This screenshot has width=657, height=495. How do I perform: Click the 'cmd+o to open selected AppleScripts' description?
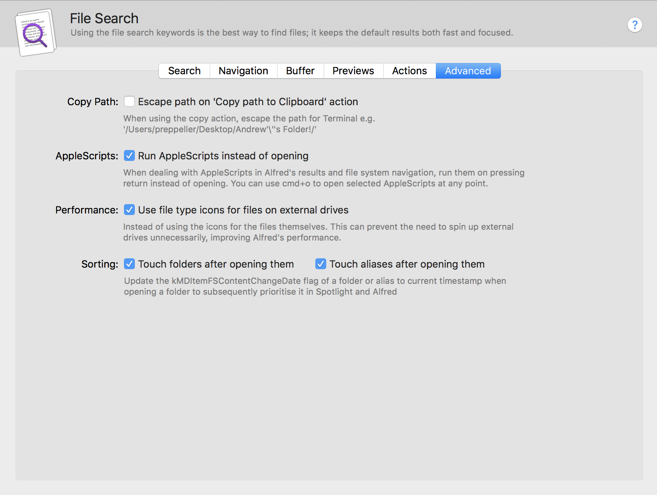(x=324, y=178)
